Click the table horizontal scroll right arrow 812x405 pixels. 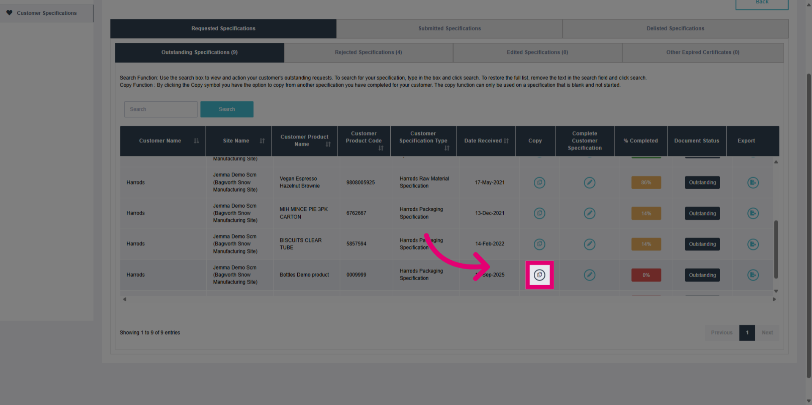click(774, 299)
